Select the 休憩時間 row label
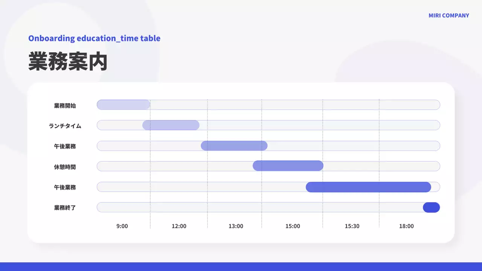The height and width of the screenshot is (271, 482). [65, 167]
